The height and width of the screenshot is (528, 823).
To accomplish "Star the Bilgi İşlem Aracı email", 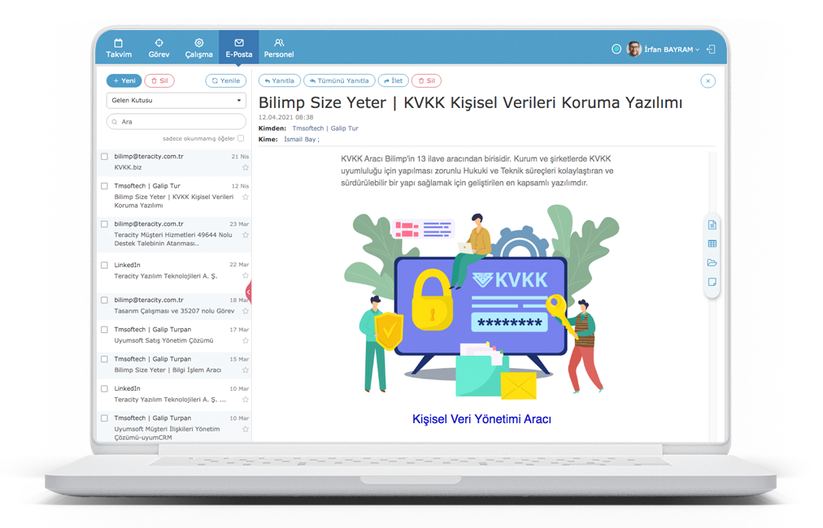I will pos(245,370).
